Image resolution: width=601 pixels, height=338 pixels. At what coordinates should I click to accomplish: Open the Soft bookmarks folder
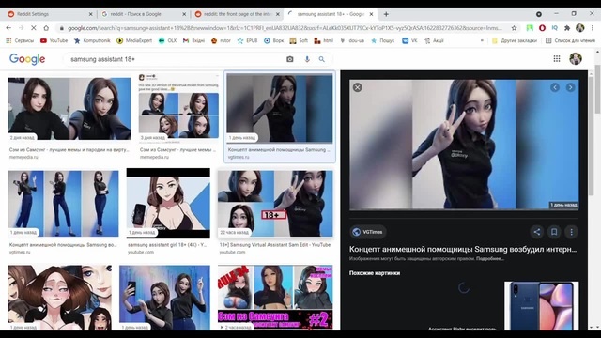coord(299,40)
